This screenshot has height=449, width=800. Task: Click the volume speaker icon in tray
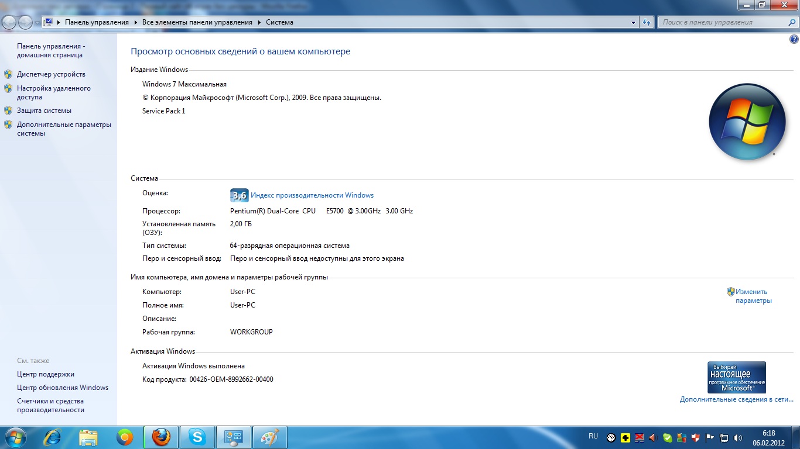738,437
